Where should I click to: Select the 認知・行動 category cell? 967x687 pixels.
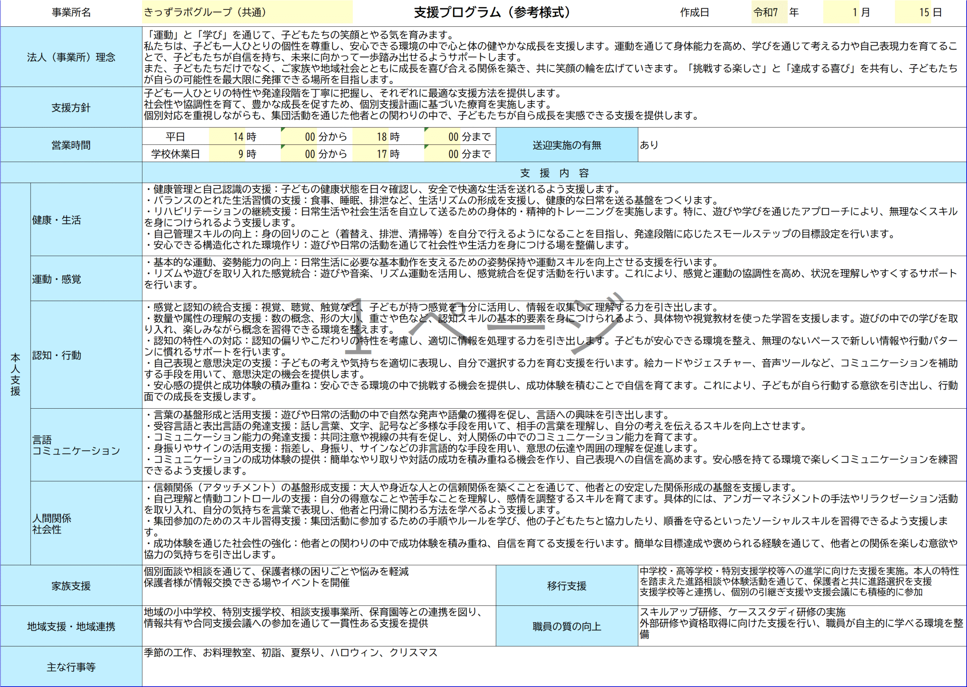point(86,355)
